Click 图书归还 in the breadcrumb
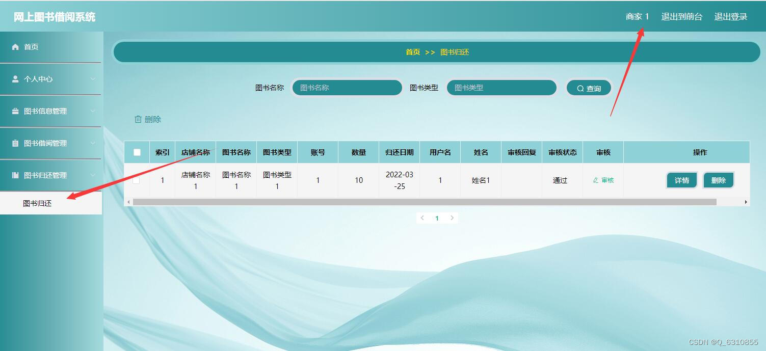 [x=455, y=52]
